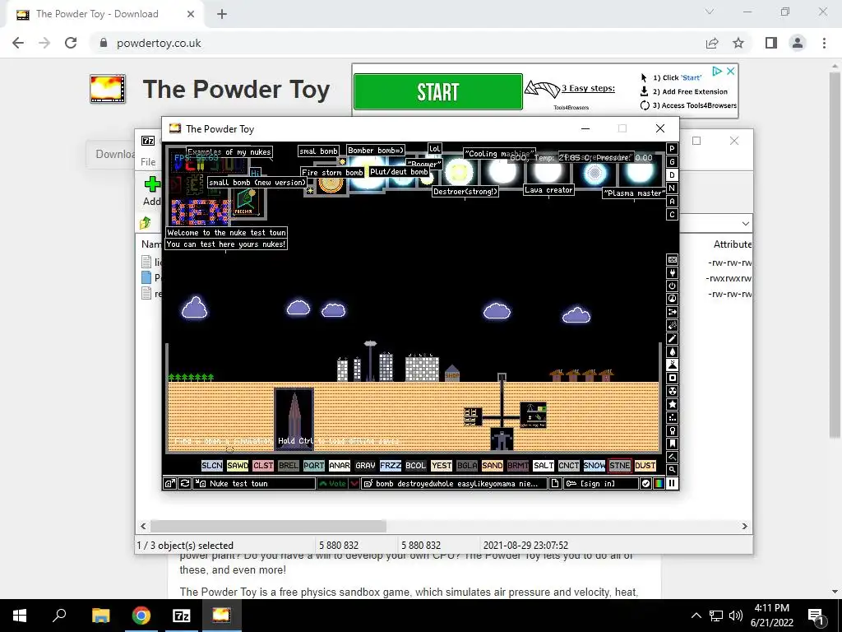This screenshot has height=632, width=842.
Task: Open the Tools lightbulb category
Action: tap(672, 431)
